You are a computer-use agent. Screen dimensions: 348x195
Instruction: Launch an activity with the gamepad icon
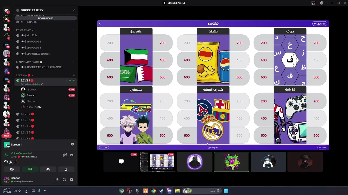48,169
